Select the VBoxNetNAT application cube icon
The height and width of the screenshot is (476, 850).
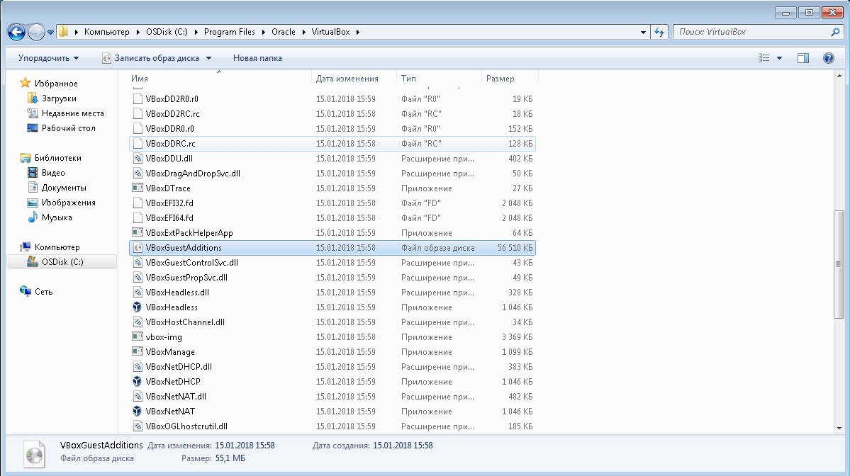[x=138, y=412]
